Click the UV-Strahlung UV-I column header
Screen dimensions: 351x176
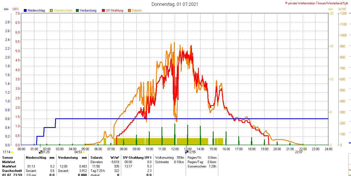137,158
